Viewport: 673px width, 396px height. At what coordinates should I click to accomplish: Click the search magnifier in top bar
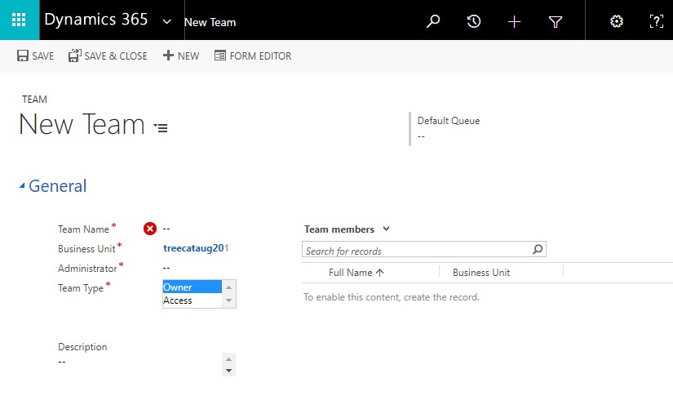pos(433,22)
